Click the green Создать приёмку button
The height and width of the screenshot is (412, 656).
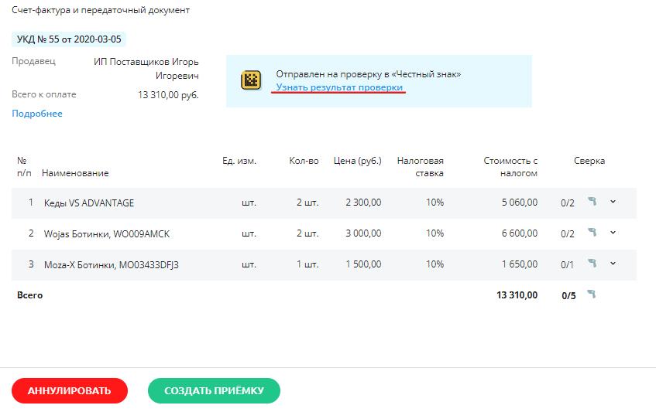[x=214, y=390]
